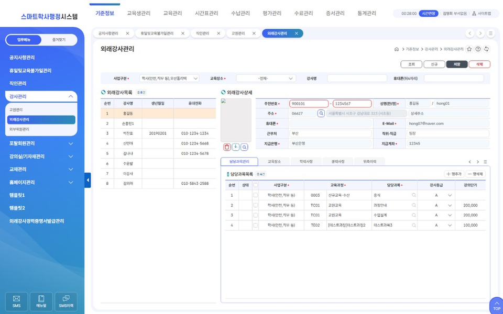Search subject magnifier in 과정안내 row
503x314 pixels.
tap(414, 205)
